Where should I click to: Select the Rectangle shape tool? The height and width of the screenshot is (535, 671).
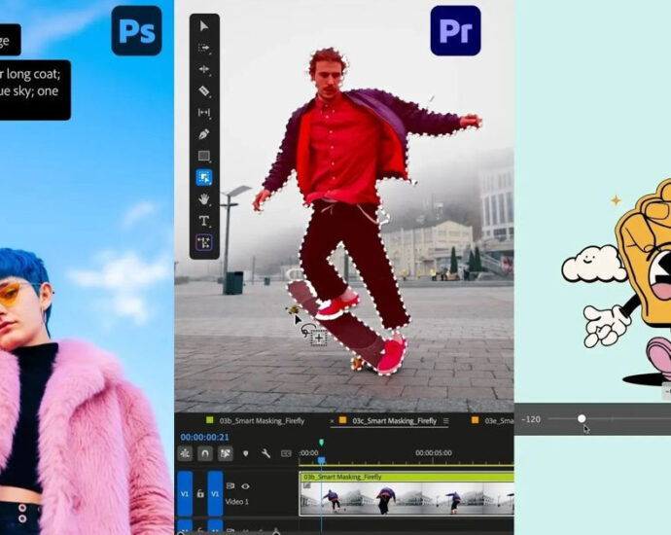point(204,156)
